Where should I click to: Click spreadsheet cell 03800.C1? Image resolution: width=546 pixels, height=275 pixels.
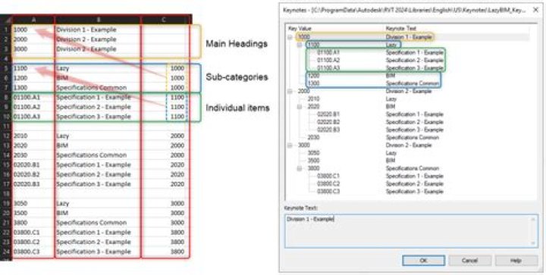33,233
